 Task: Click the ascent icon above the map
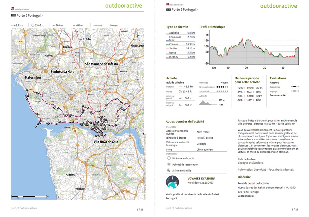[x=53, y=25]
